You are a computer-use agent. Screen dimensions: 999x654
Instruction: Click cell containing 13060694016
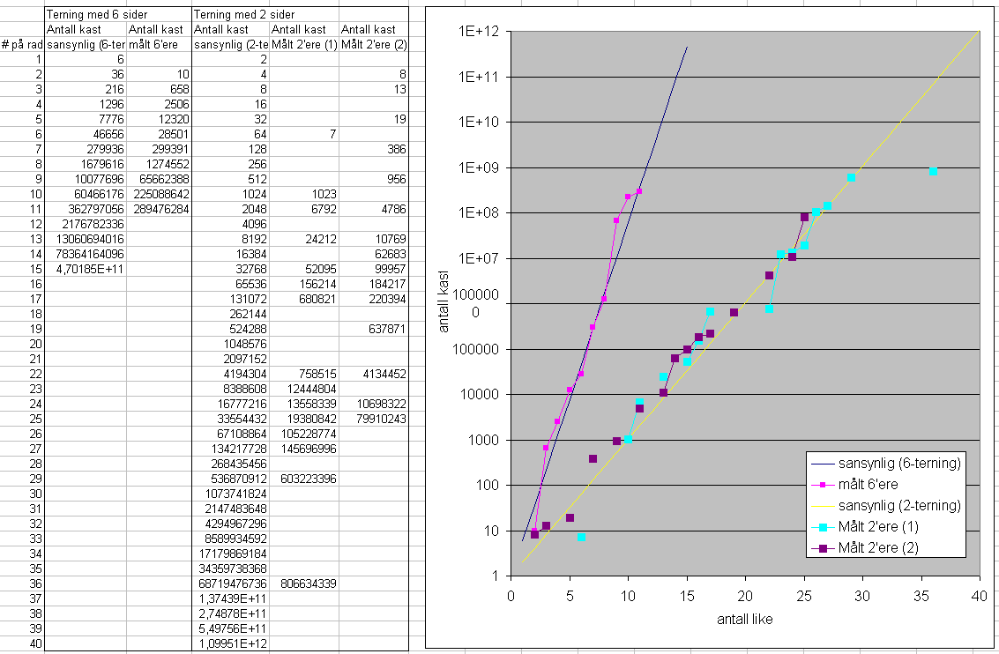coord(86,239)
